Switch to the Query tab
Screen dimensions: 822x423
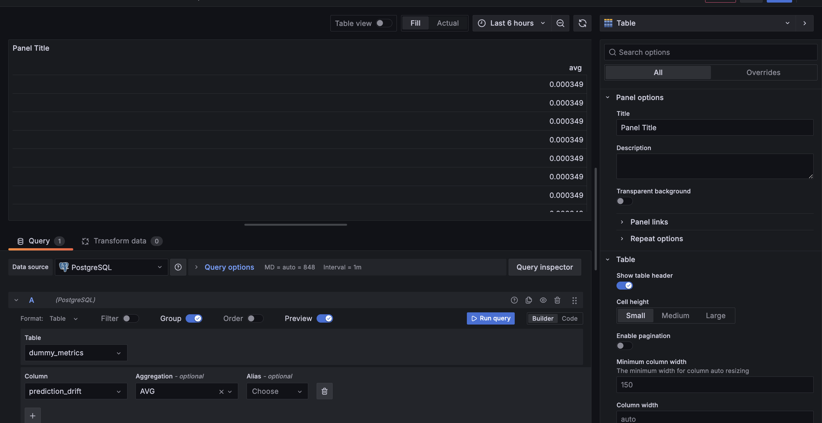[41, 241]
